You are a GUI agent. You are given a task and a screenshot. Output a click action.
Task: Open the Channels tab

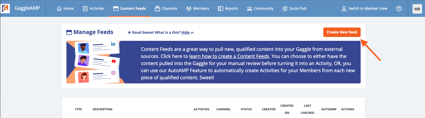[166, 9]
